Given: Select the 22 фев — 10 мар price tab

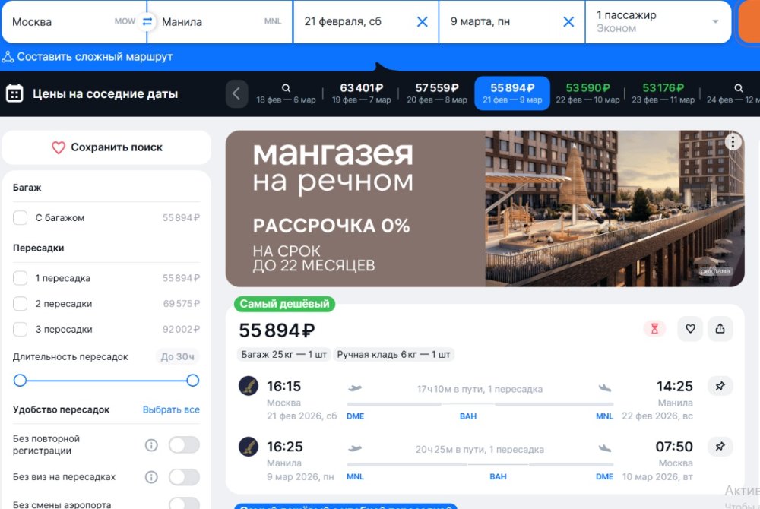Looking at the screenshot, I should coord(587,93).
